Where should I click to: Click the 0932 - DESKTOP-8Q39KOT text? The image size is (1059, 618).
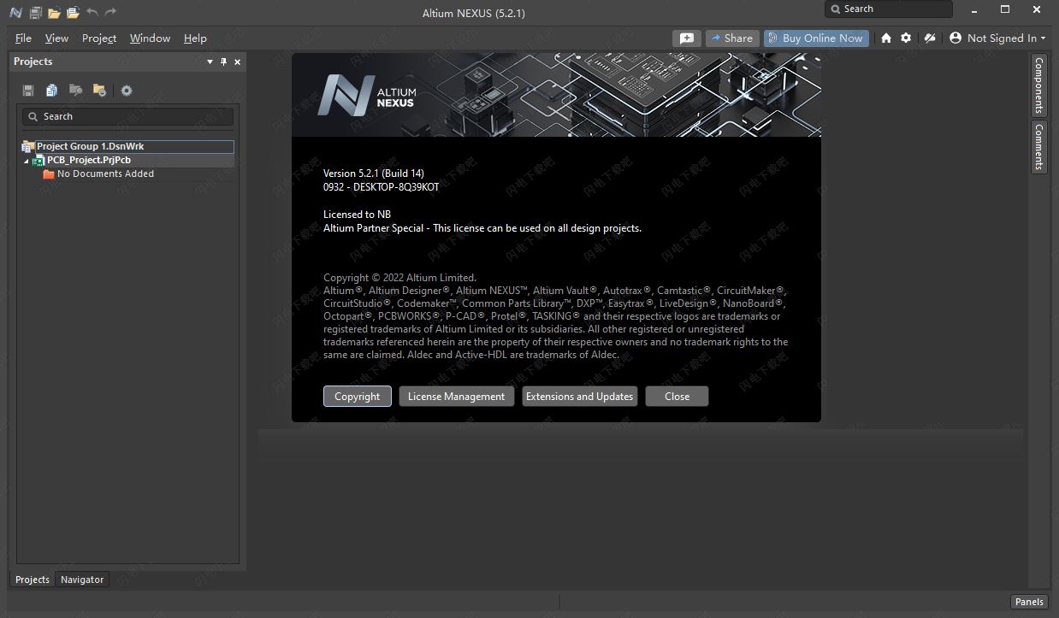(x=382, y=186)
